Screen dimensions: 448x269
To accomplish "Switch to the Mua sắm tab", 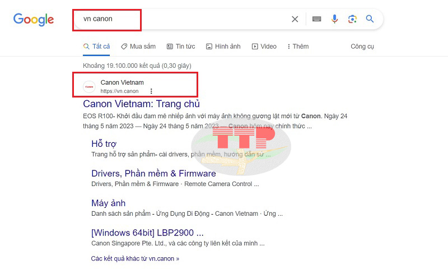I will pos(138,47).
